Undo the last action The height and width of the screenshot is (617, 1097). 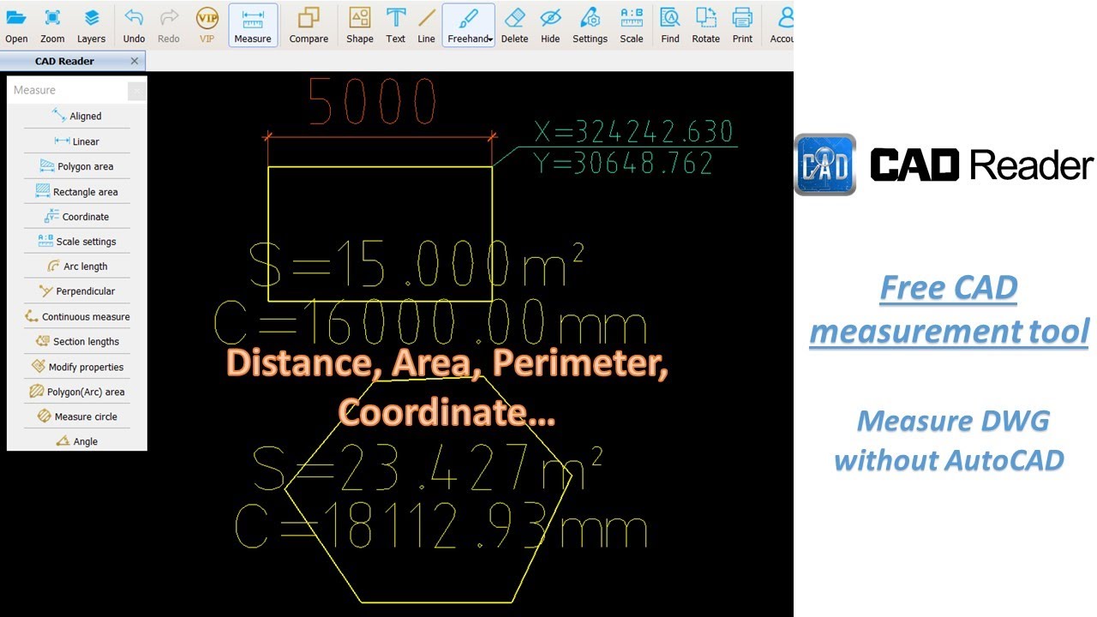point(134,25)
